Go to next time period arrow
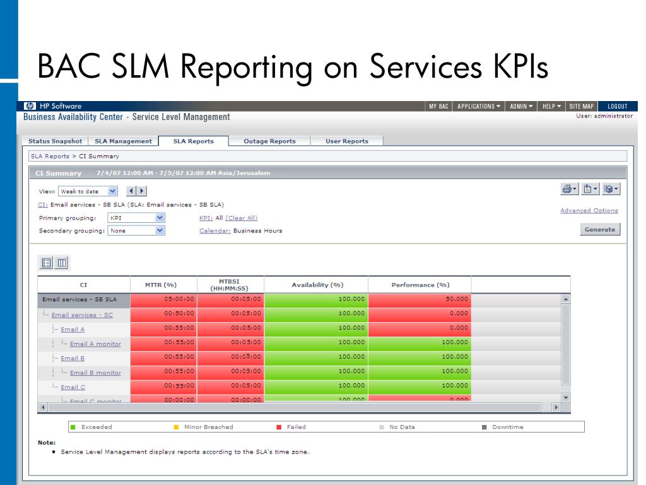Screen dimensions: 646x485 (142, 191)
